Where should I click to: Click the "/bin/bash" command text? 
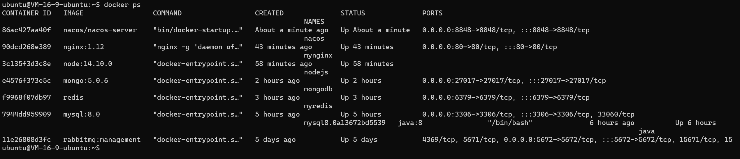coord(510,123)
